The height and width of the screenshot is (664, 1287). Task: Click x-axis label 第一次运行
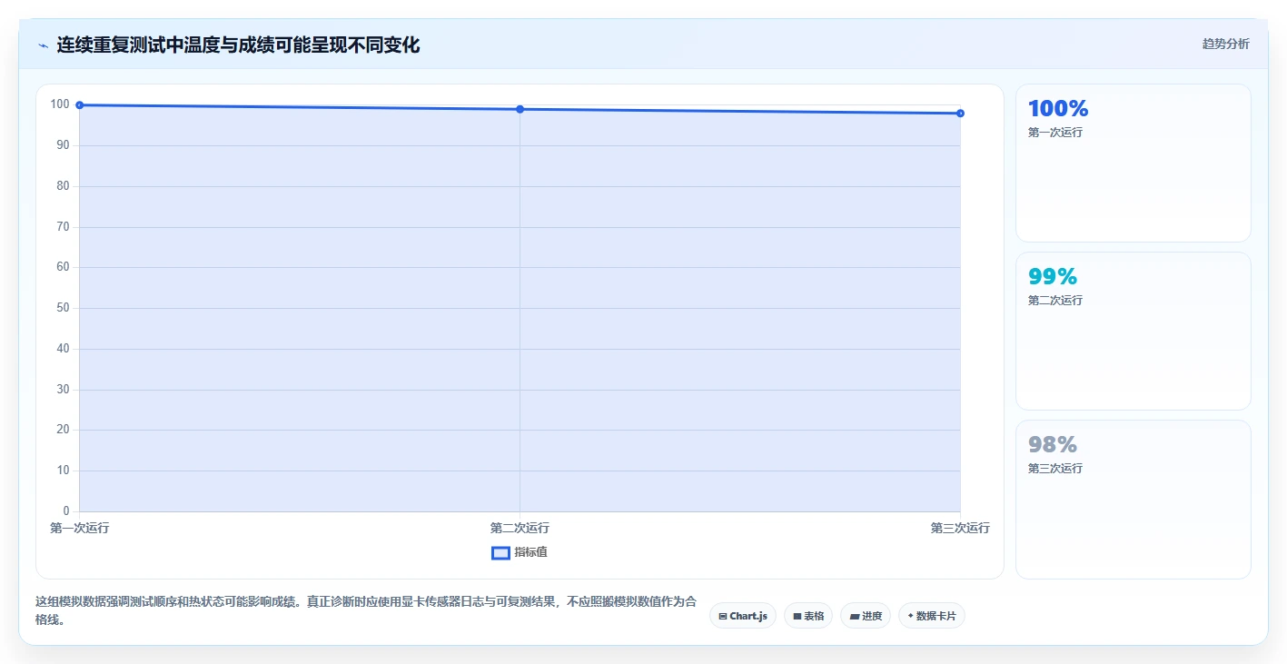tap(80, 528)
